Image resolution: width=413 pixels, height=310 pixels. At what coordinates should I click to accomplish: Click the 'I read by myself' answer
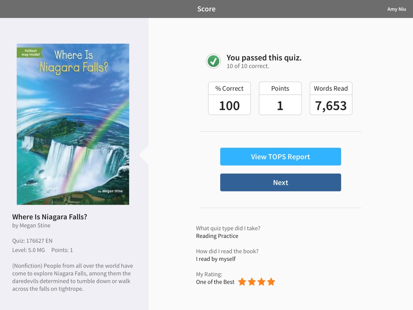[216, 259]
